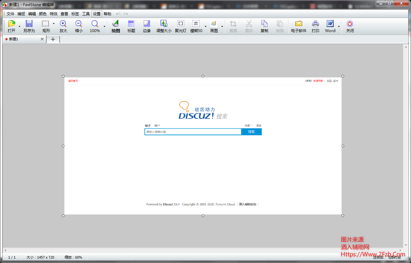Click the horizontal scrollbar left arrow
The height and width of the screenshot is (263, 411).
coord(5,250)
